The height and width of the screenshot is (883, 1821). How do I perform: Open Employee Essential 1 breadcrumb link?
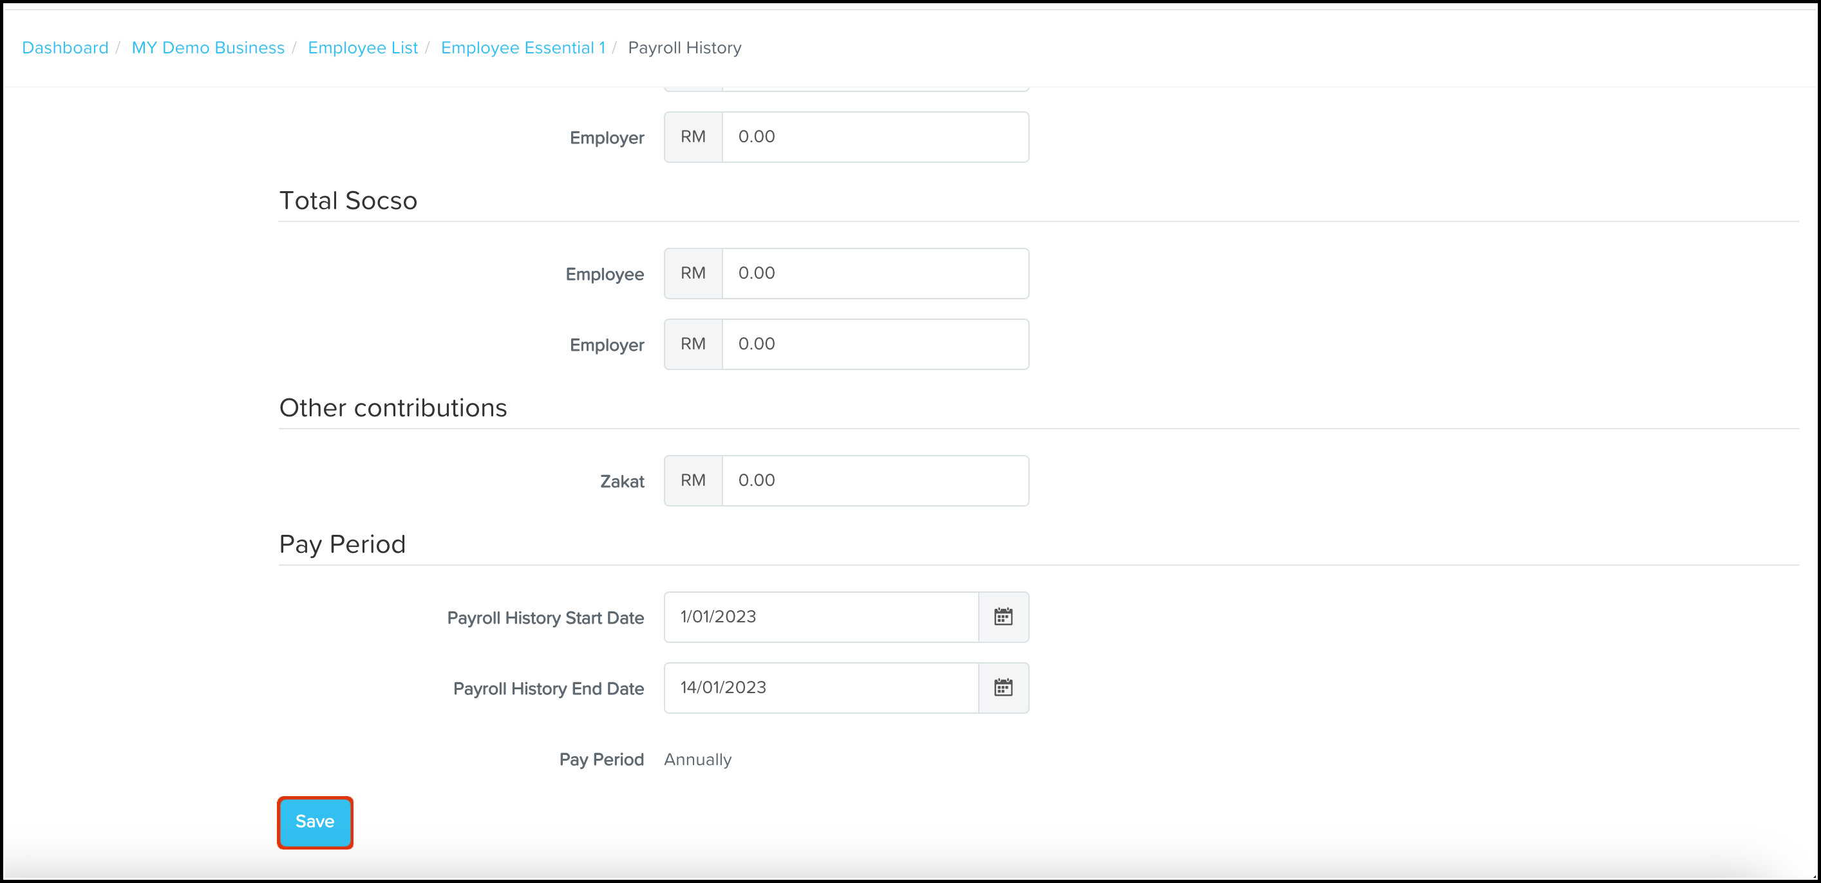tap(523, 48)
